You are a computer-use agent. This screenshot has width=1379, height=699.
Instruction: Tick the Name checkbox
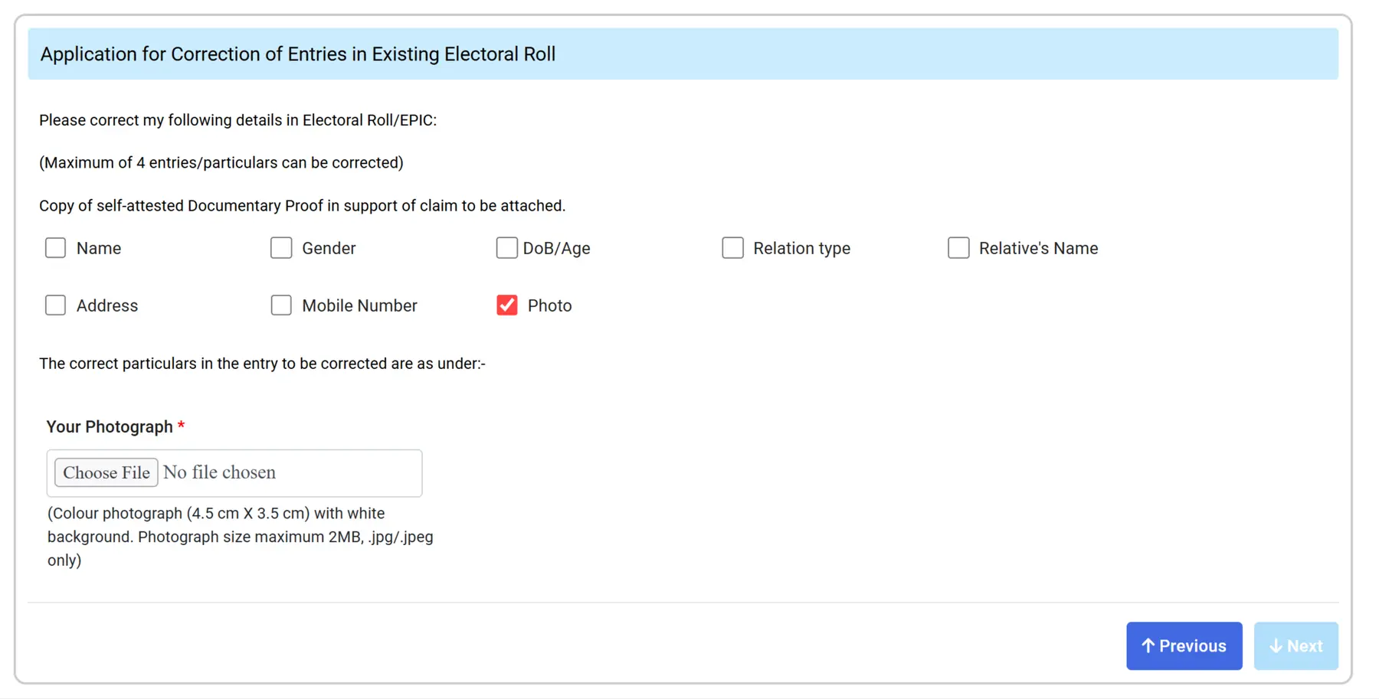click(x=55, y=248)
